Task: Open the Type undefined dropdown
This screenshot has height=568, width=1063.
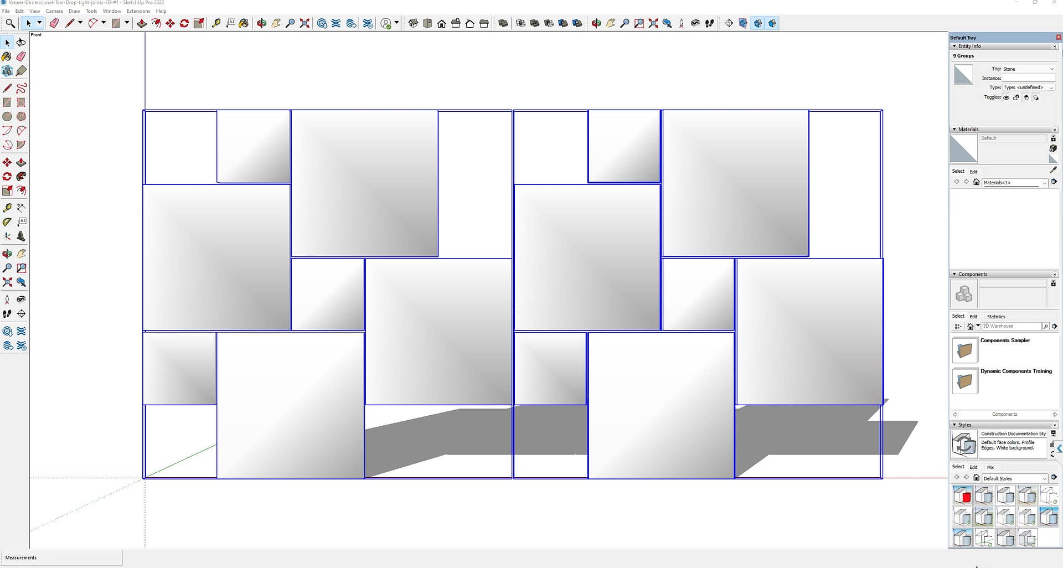Action: click(x=1028, y=87)
